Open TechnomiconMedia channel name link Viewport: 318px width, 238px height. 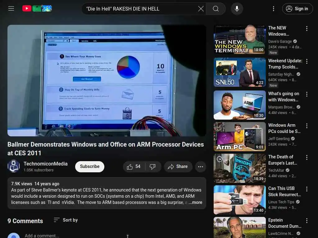coord(45,164)
